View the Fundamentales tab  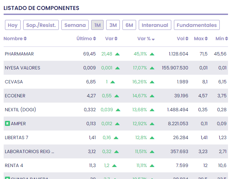point(197,25)
